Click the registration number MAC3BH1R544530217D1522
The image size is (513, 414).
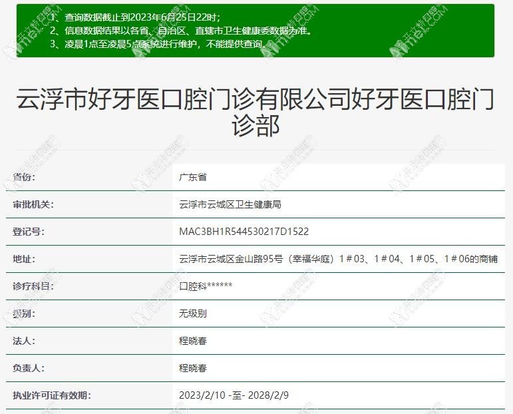[244, 232]
